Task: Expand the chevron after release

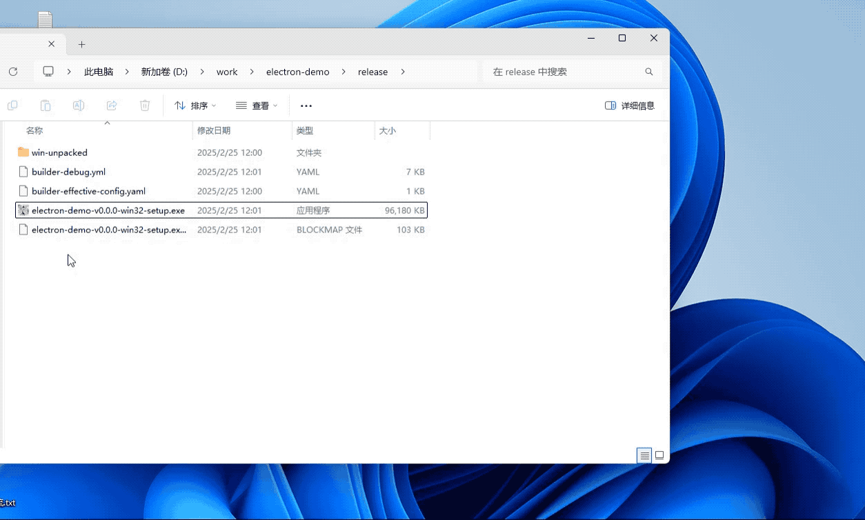Action: 403,72
